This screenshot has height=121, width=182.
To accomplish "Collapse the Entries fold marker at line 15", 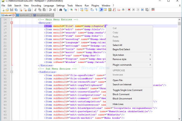I will (x=12, y=23).
